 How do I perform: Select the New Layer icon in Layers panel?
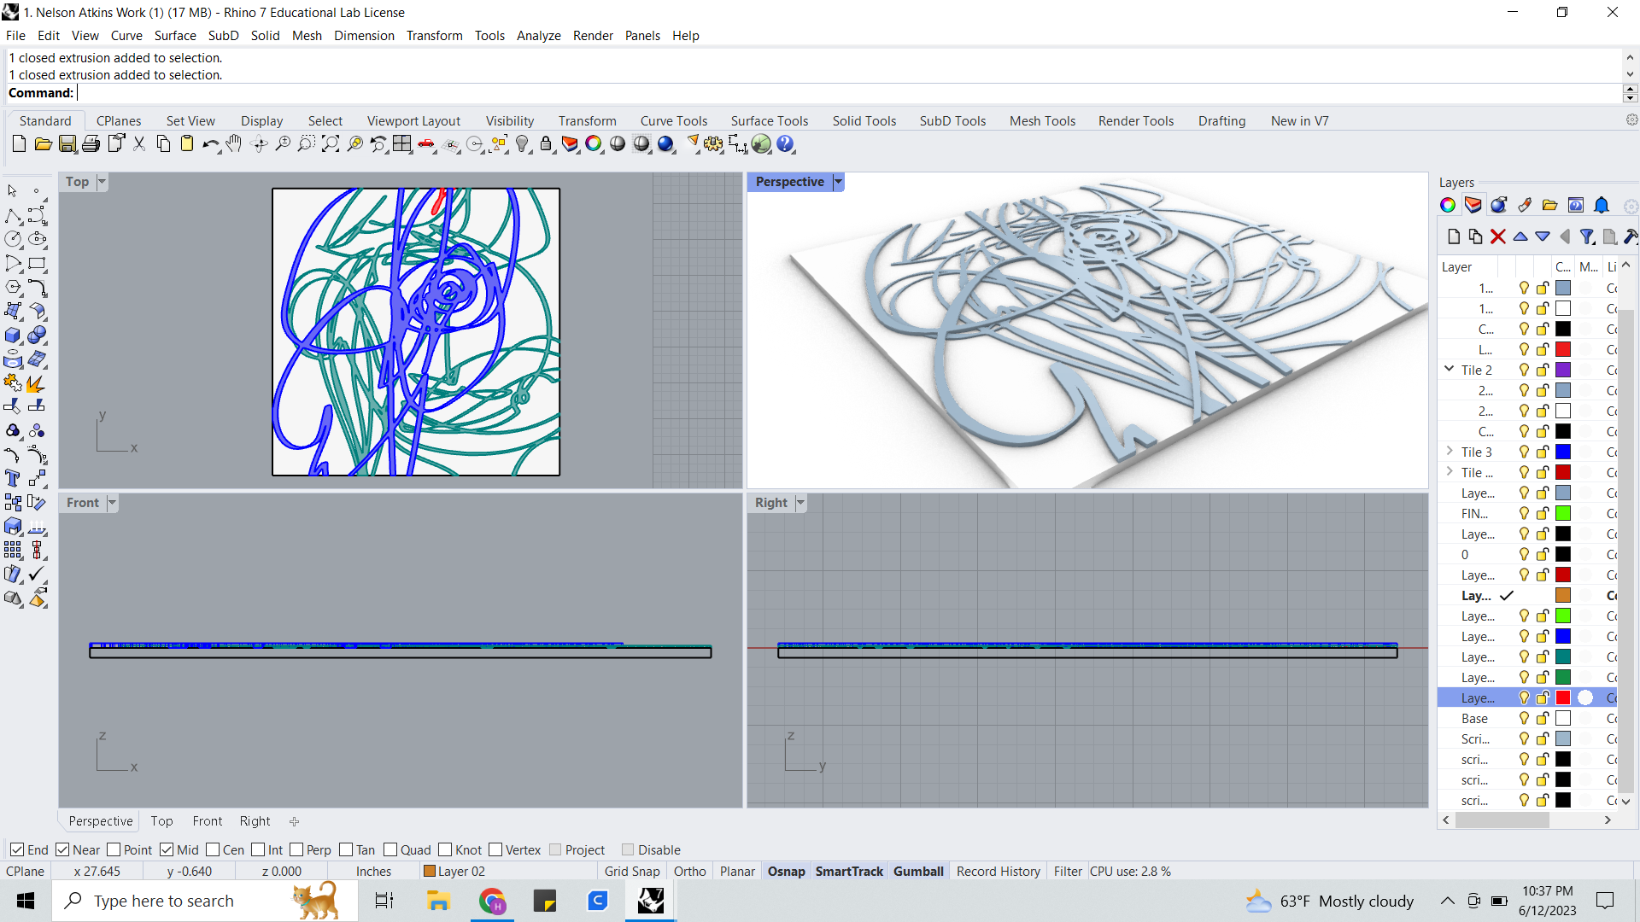pyautogui.click(x=1453, y=236)
